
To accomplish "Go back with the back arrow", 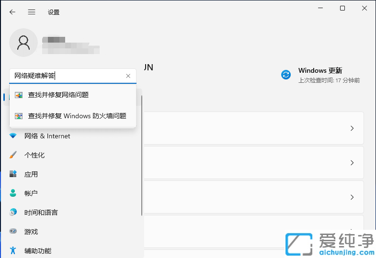I will pyautogui.click(x=12, y=12).
